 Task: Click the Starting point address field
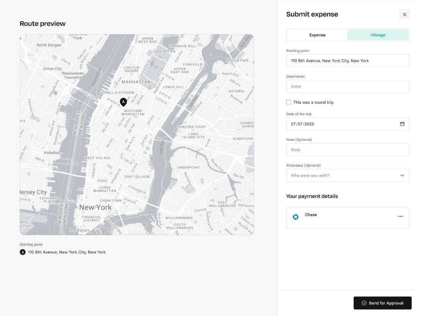tap(347, 60)
